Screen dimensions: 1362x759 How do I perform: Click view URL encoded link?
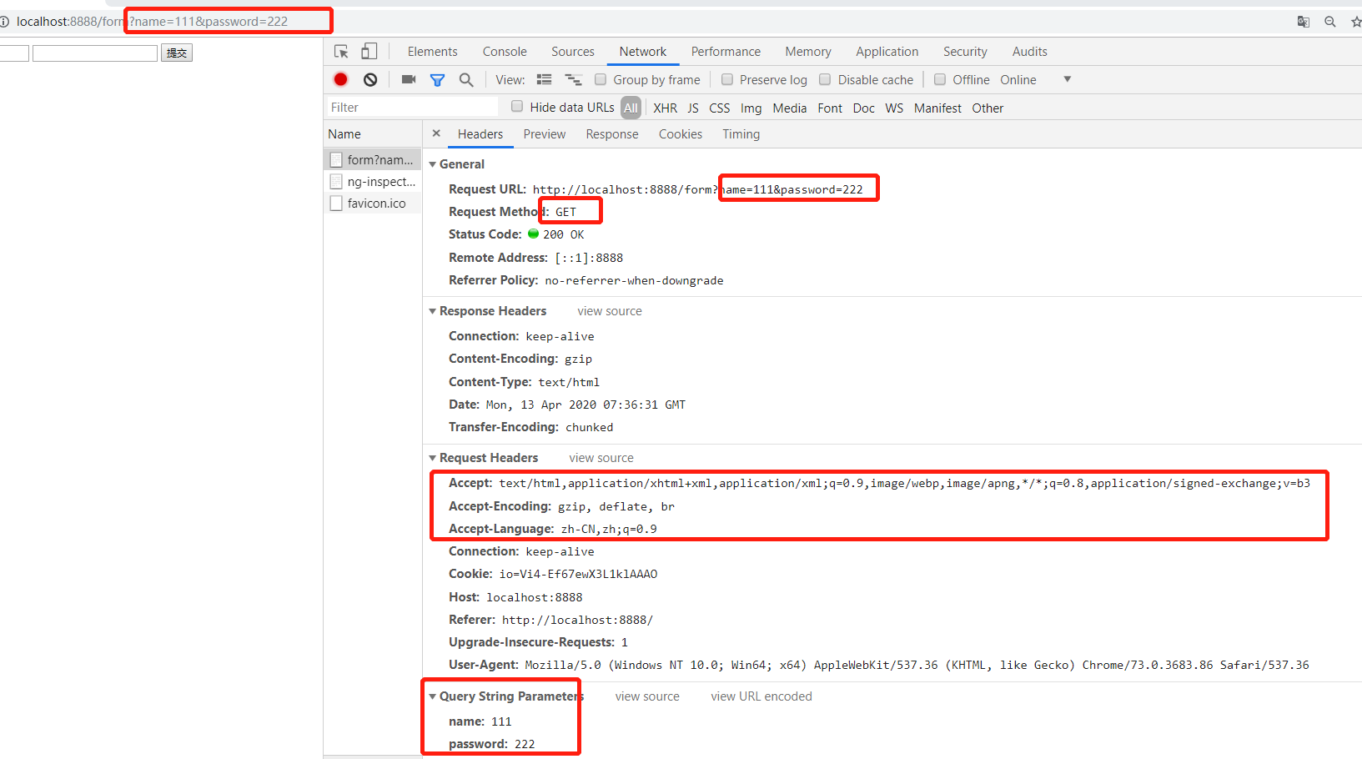[x=761, y=696]
